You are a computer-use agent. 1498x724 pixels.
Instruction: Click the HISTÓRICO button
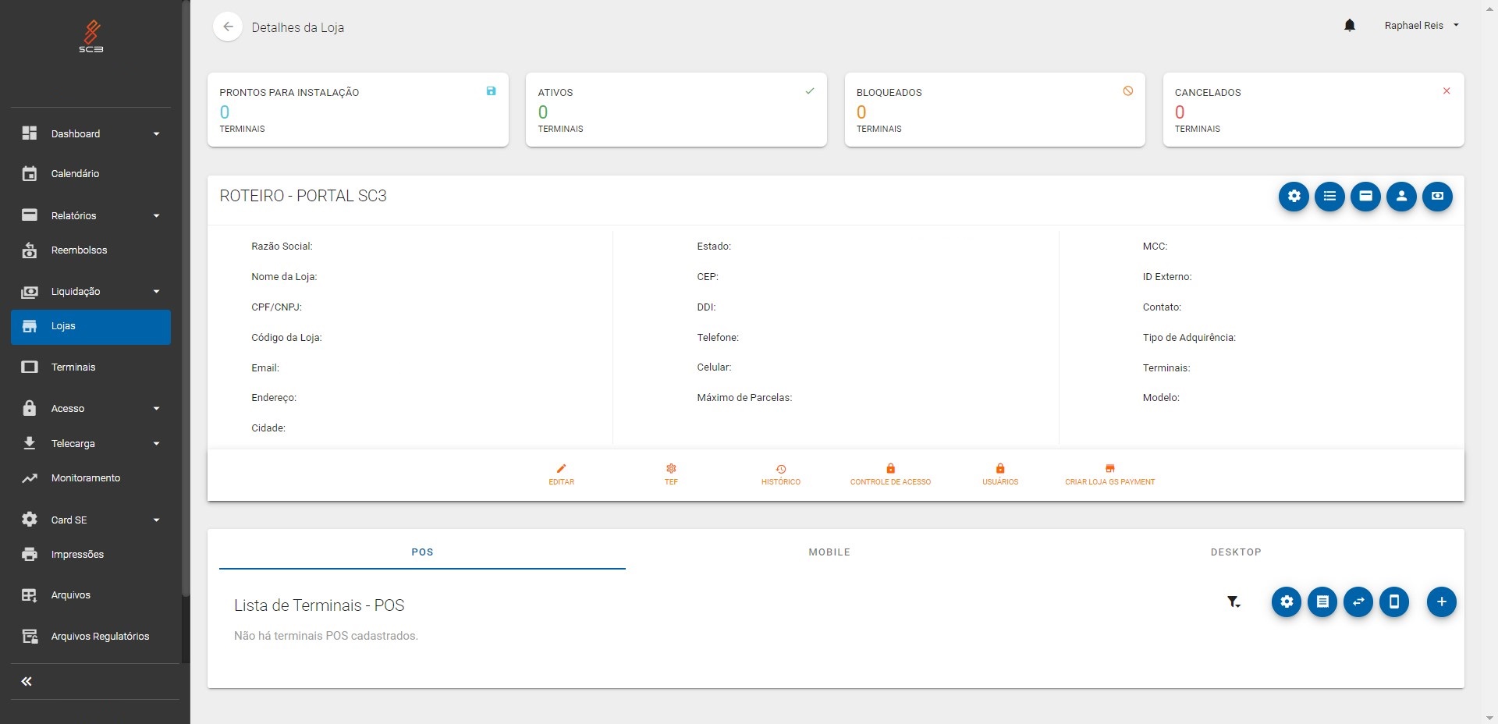pos(780,474)
